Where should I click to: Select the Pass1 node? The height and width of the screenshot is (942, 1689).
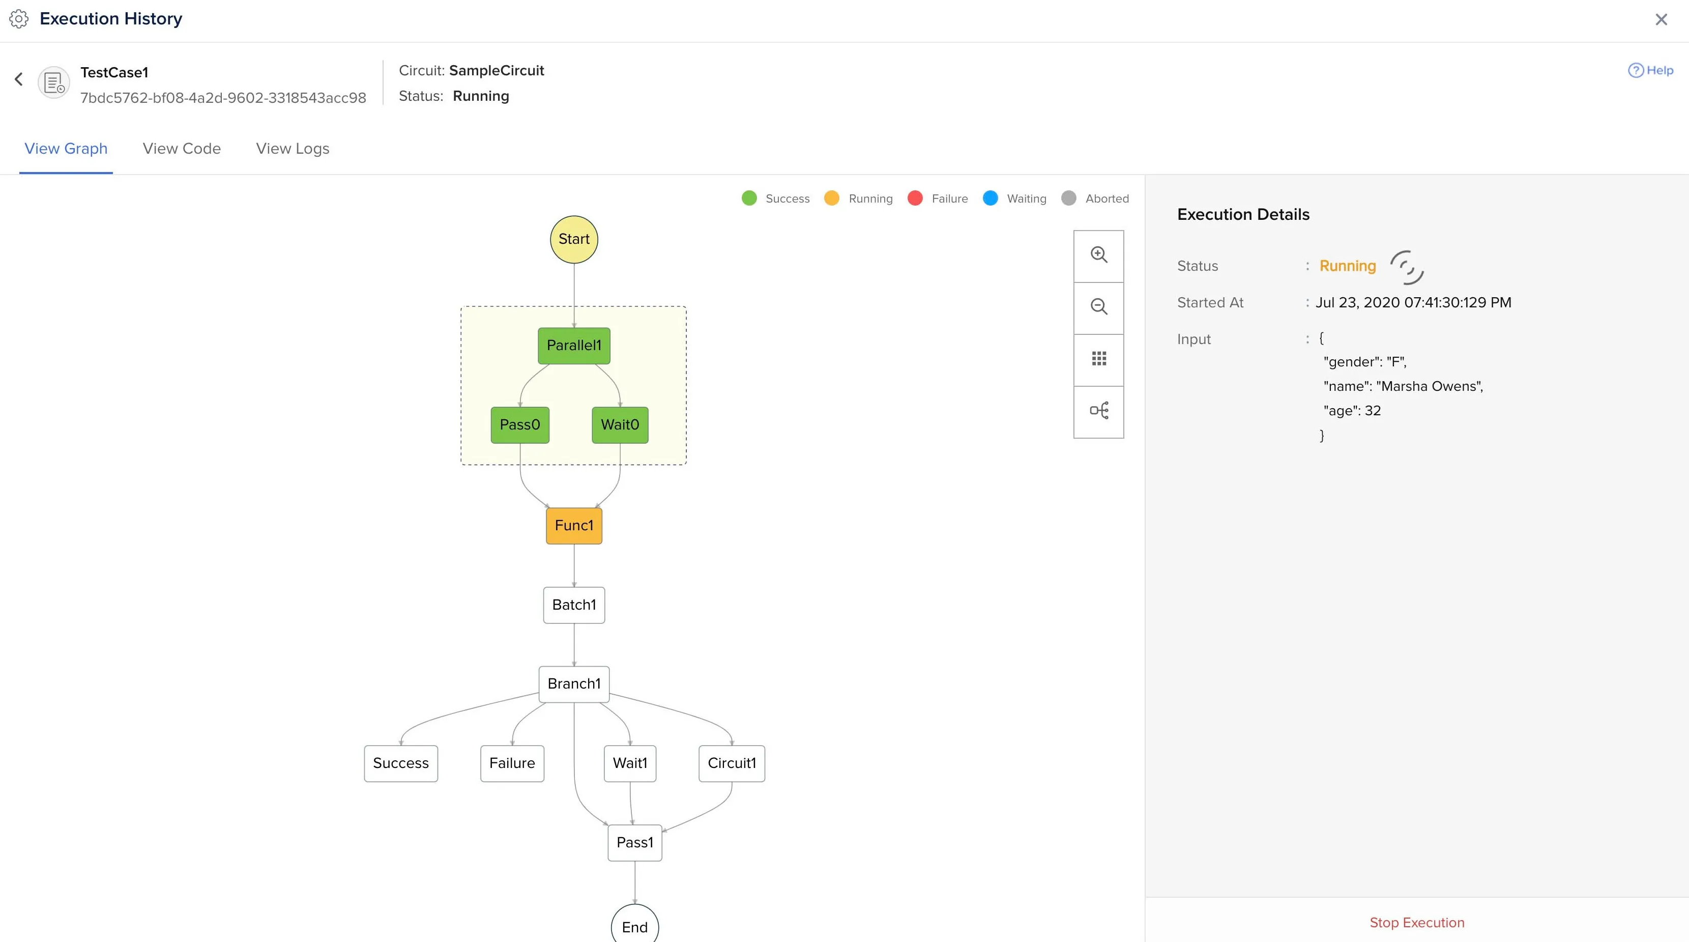pyautogui.click(x=635, y=843)
